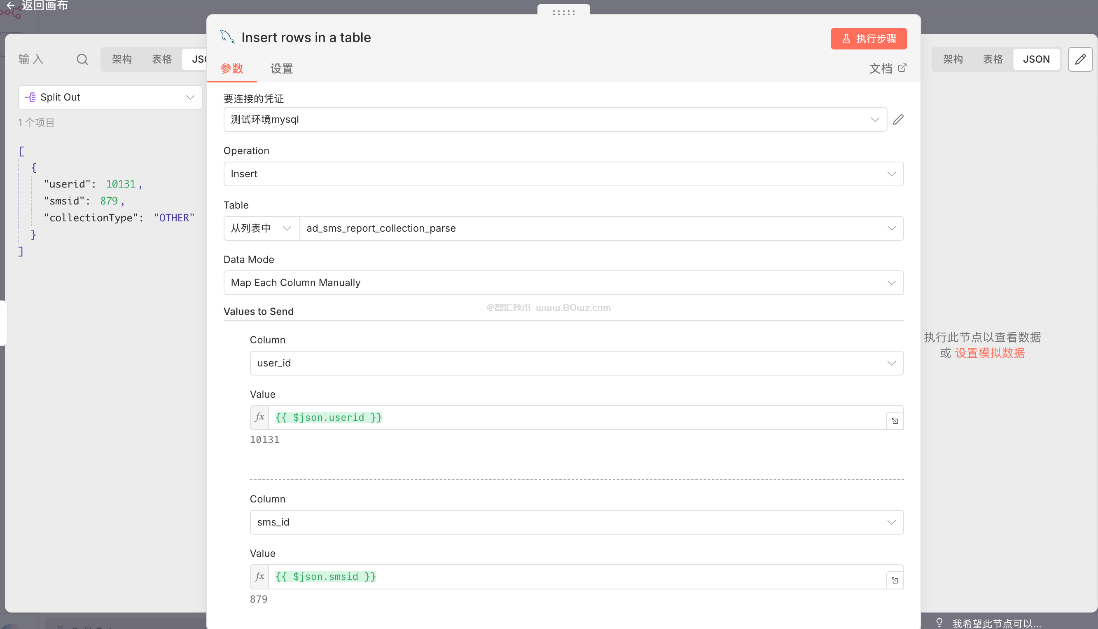This screenshot has height=629, width=1098.
Task: Expand the Data Mode dropdown
Action: [563, 283]
